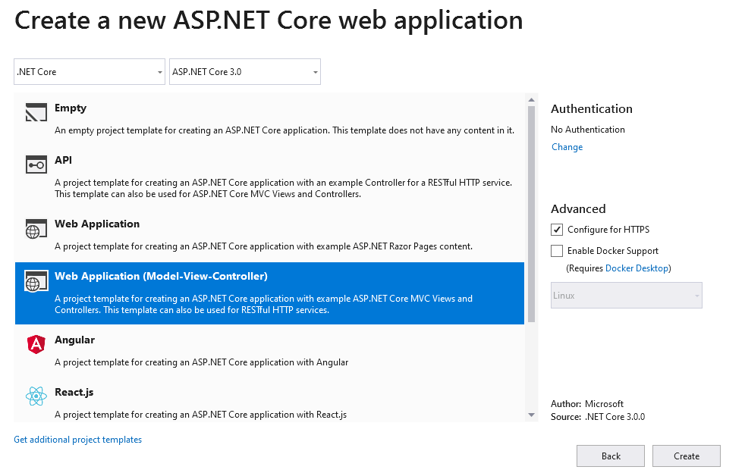Click the API template description text
Image resolution: width=745 pixels, height=473 pixels.
[x=283, y=188]
